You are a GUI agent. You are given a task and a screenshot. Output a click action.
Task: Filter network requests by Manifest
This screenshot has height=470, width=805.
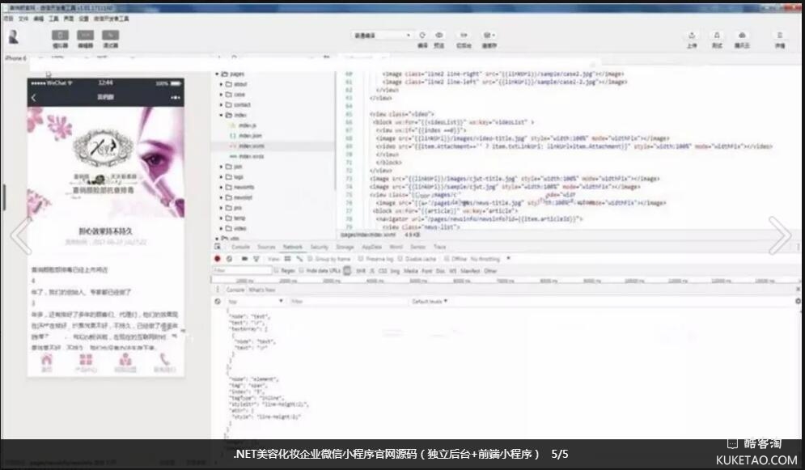(470, 271)
